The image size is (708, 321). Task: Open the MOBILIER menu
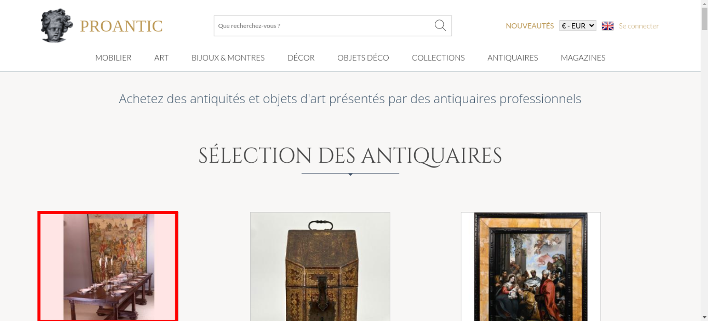coord(113,58)
